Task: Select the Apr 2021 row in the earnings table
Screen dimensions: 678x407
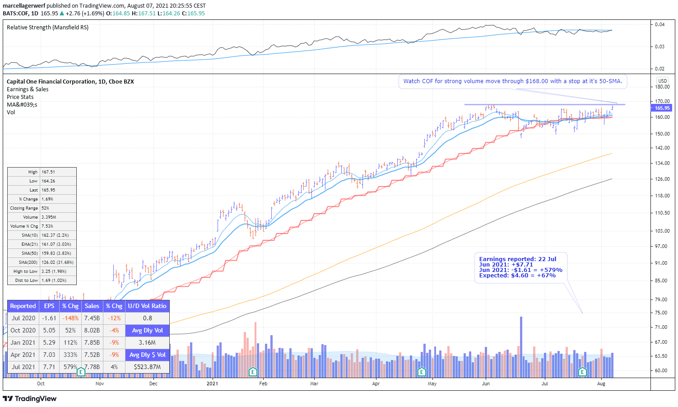Action: [x=66, y=355]
